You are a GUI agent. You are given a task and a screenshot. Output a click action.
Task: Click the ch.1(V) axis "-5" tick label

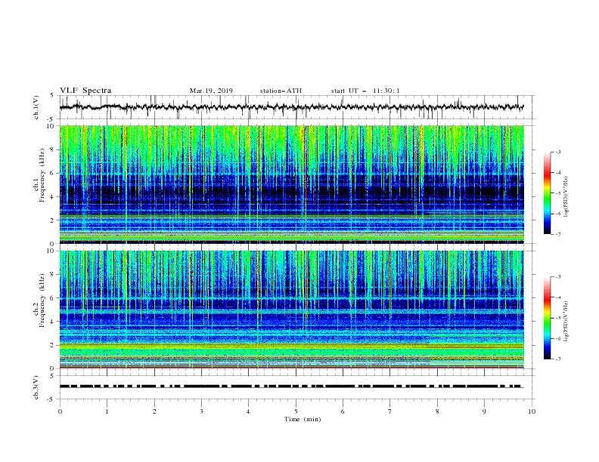click(51, 119)
